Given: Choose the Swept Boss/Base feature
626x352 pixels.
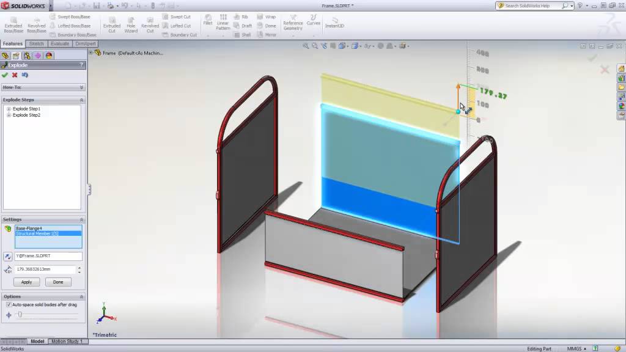Looking at the screenshot, I should [70, 16].
